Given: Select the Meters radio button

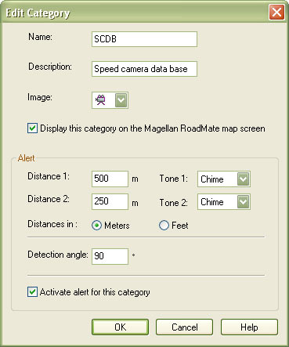Looking at the screenshot, I should click(x=96, y=226).
